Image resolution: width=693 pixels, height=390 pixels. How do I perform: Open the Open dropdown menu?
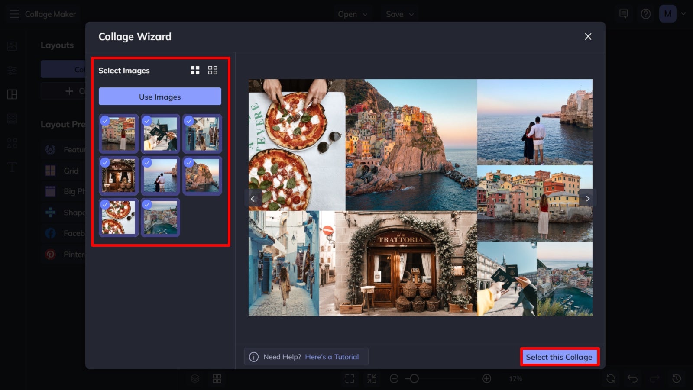click(352, 13)
